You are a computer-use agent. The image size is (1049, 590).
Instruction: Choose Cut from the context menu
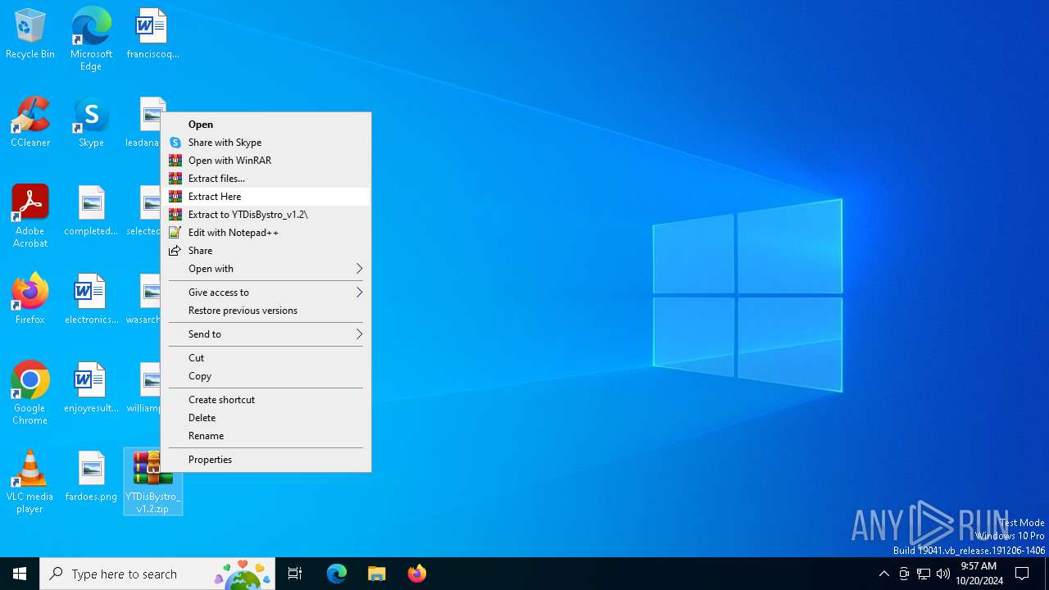(x=266, y=358)
